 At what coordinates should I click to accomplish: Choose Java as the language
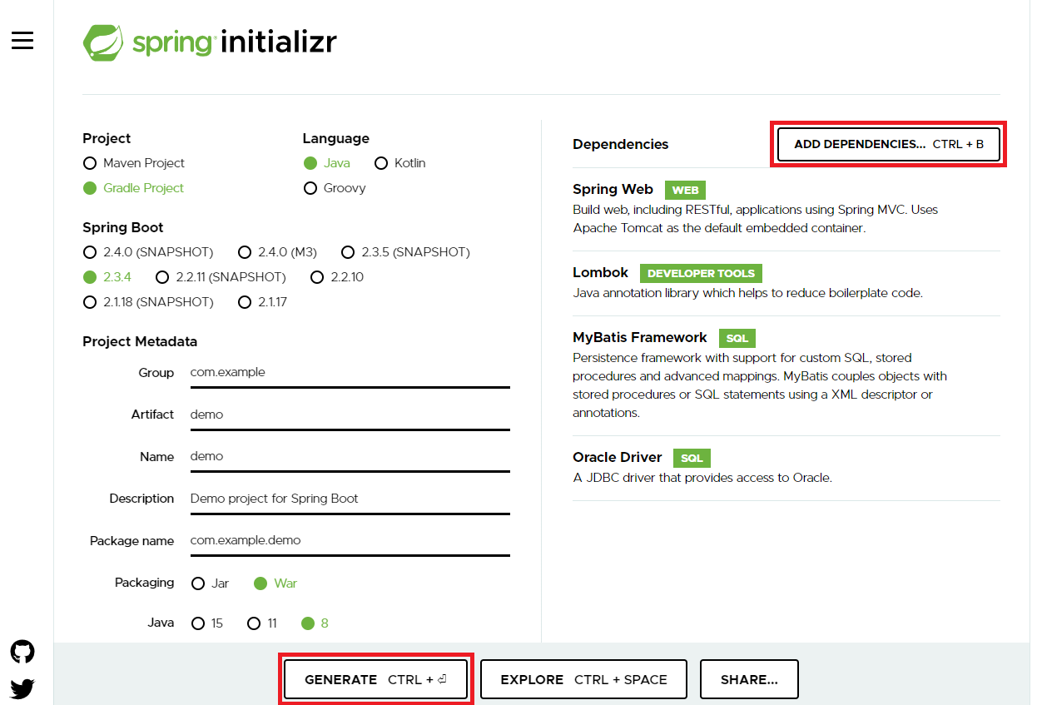tap(327, 163)
